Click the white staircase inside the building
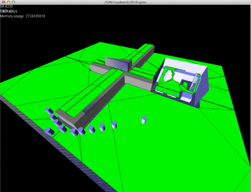Viewport: 251px width, 192px height. coord(195,83)
